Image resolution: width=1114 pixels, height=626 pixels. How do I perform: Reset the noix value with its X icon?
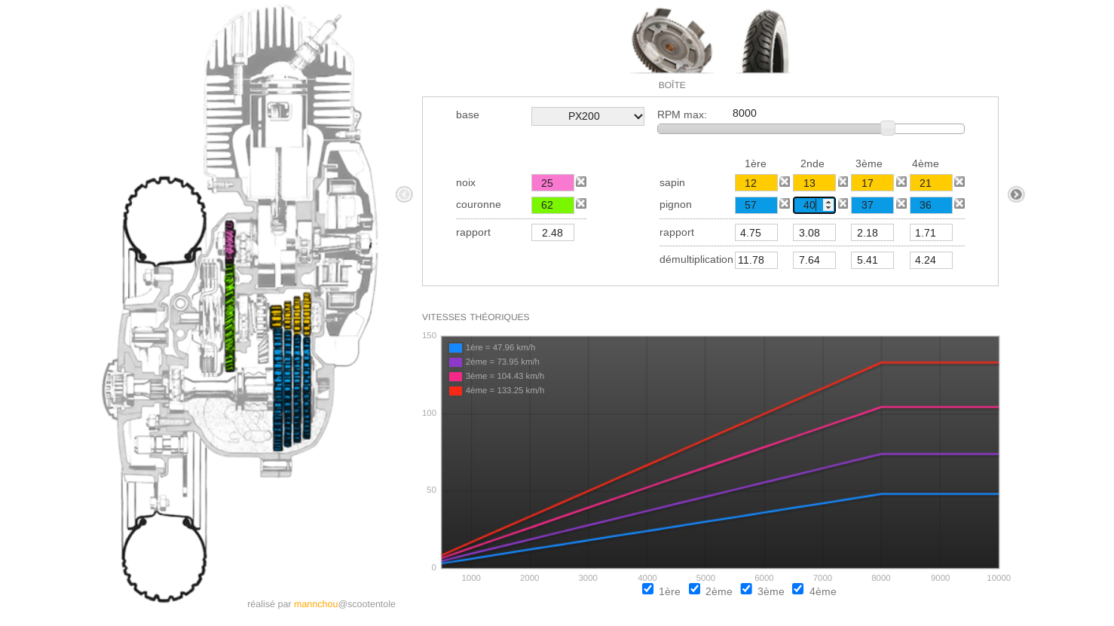(581, 182)
